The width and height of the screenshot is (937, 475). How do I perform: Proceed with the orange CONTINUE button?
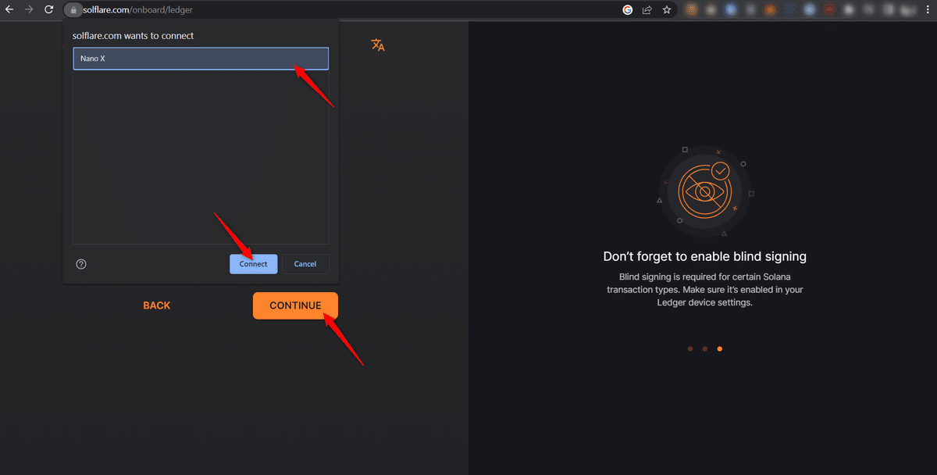click(295, 305)
